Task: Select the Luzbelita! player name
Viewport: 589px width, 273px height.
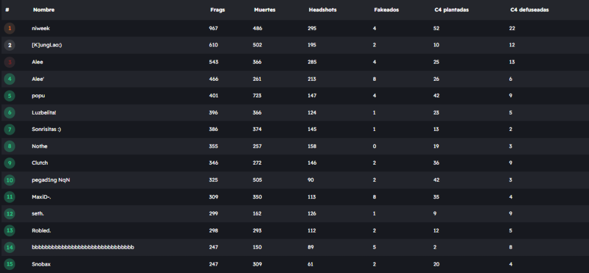Action: [44, 113]
